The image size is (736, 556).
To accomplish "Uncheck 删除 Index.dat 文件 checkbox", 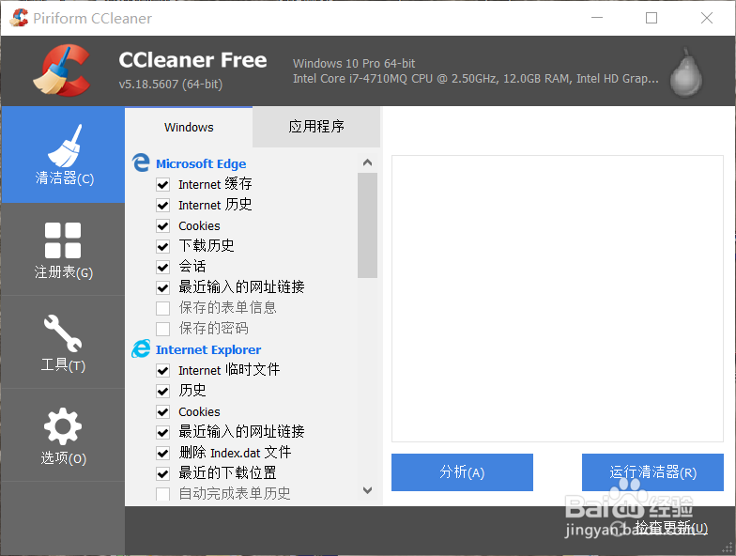I will [163, 453].
